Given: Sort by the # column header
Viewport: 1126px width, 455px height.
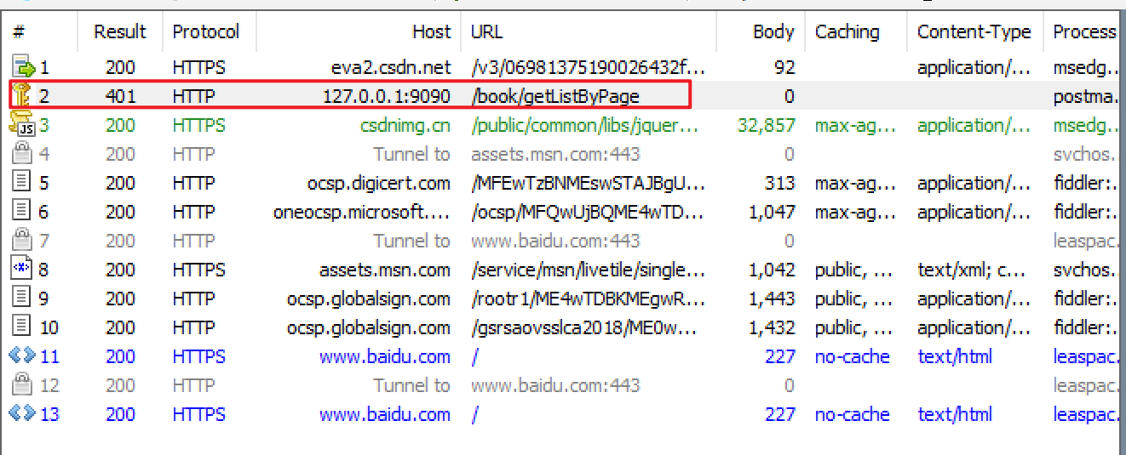Looking at the screenshot, I should (x=19, y=32).
